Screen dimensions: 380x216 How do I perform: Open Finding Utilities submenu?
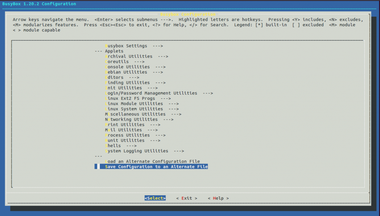(135, 82)
